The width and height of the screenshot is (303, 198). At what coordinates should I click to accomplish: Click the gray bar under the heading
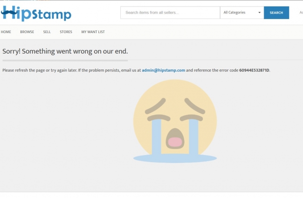pos(65,61)
